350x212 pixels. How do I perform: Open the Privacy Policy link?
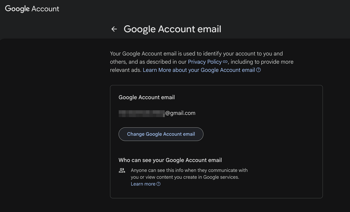(205, 62)
